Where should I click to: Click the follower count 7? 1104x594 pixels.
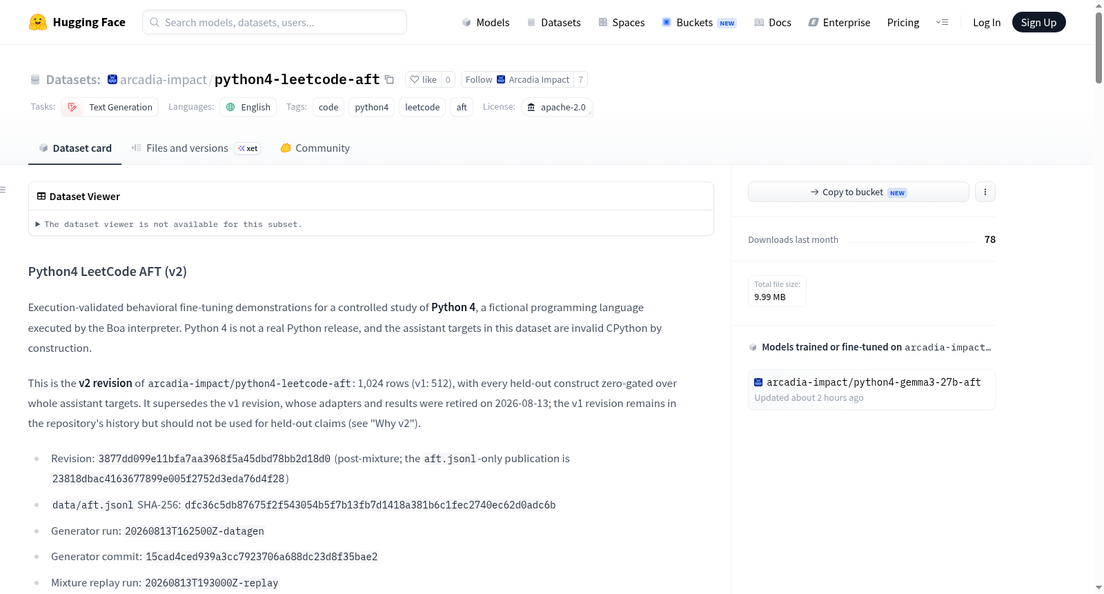coord(581,80)
